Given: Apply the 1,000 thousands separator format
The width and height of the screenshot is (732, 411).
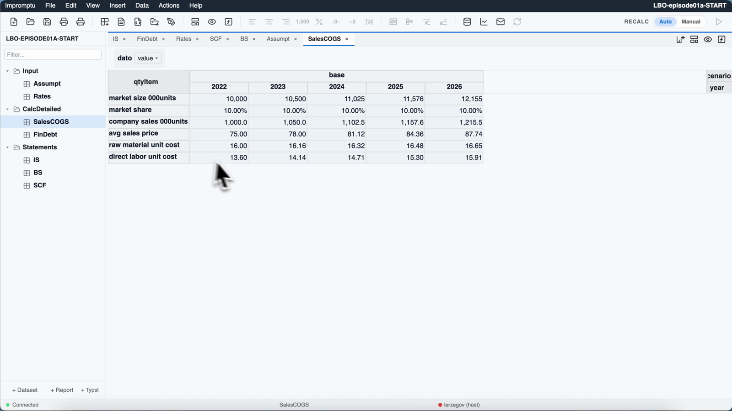Looking at the screenshot, I should coord(302,22).
